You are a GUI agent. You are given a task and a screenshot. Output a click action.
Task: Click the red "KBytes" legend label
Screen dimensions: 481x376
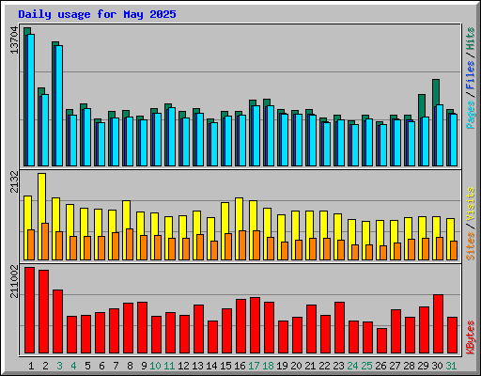pyautogui.click(x=471, y=337)
